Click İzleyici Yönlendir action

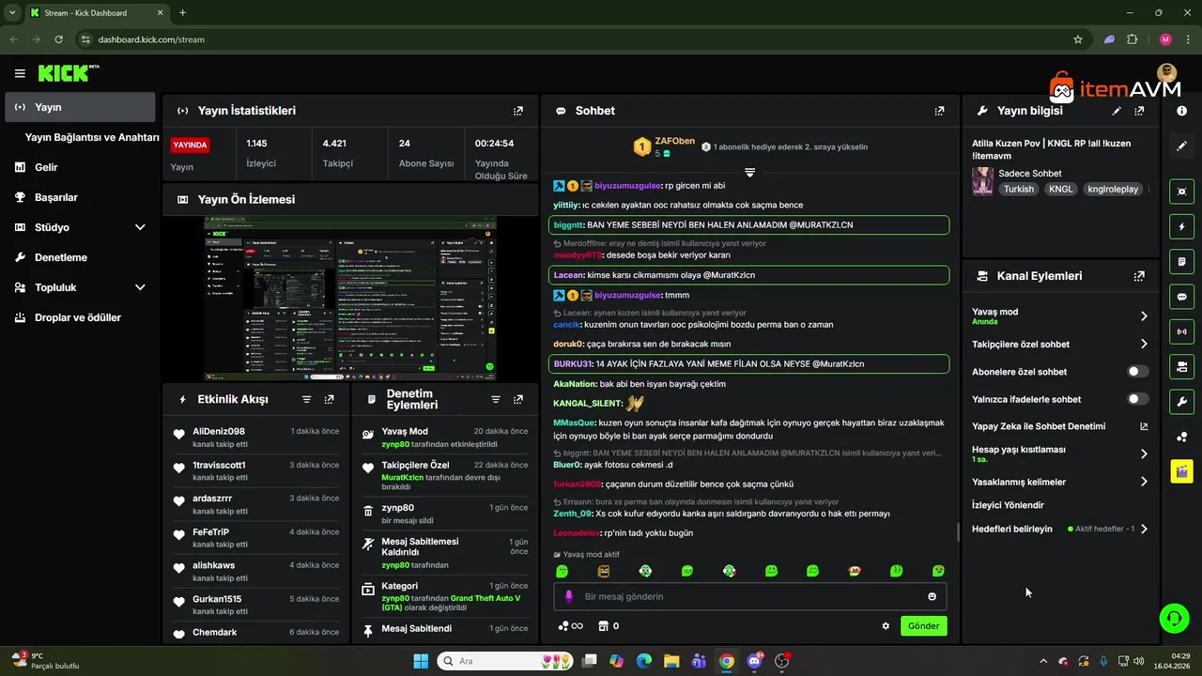point(1008,505)
